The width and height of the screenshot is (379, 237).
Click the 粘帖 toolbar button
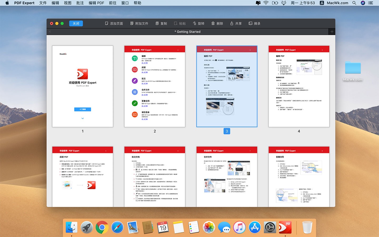tap(180, 23)
